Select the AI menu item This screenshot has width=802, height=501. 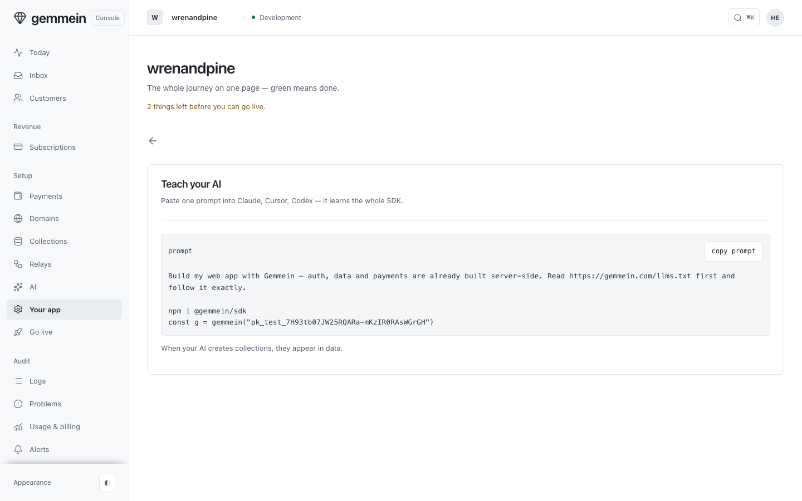click(x=64, y=287)
